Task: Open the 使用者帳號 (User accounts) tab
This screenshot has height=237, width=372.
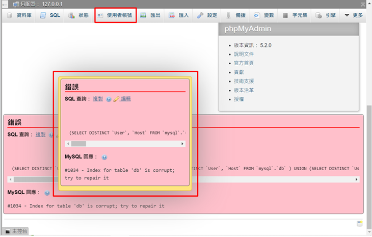Action: point(115,15)
